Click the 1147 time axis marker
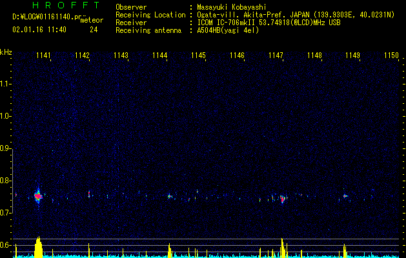 pyautogui.click(x=276, y=55)
